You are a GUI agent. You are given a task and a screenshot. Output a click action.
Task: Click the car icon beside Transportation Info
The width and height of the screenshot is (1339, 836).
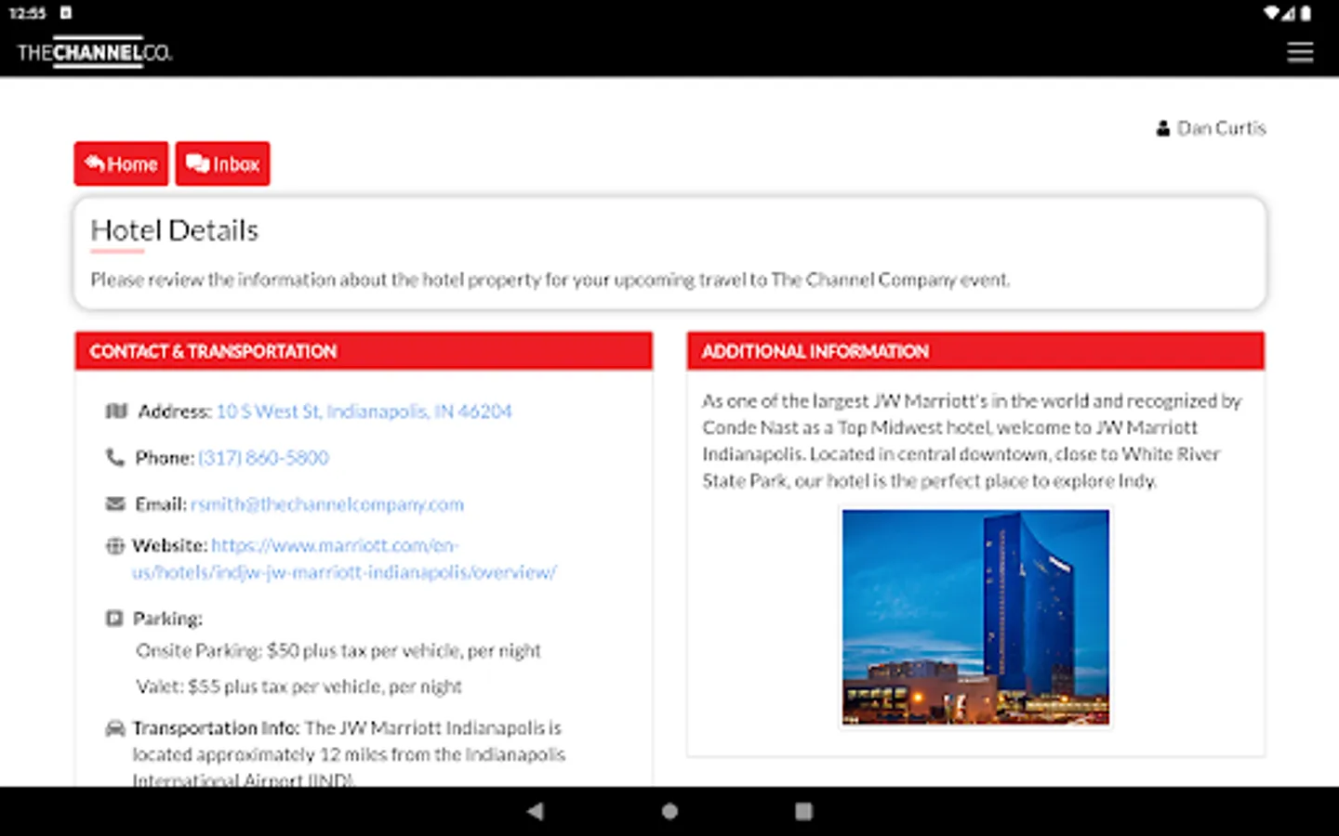(x=115, y=727)
